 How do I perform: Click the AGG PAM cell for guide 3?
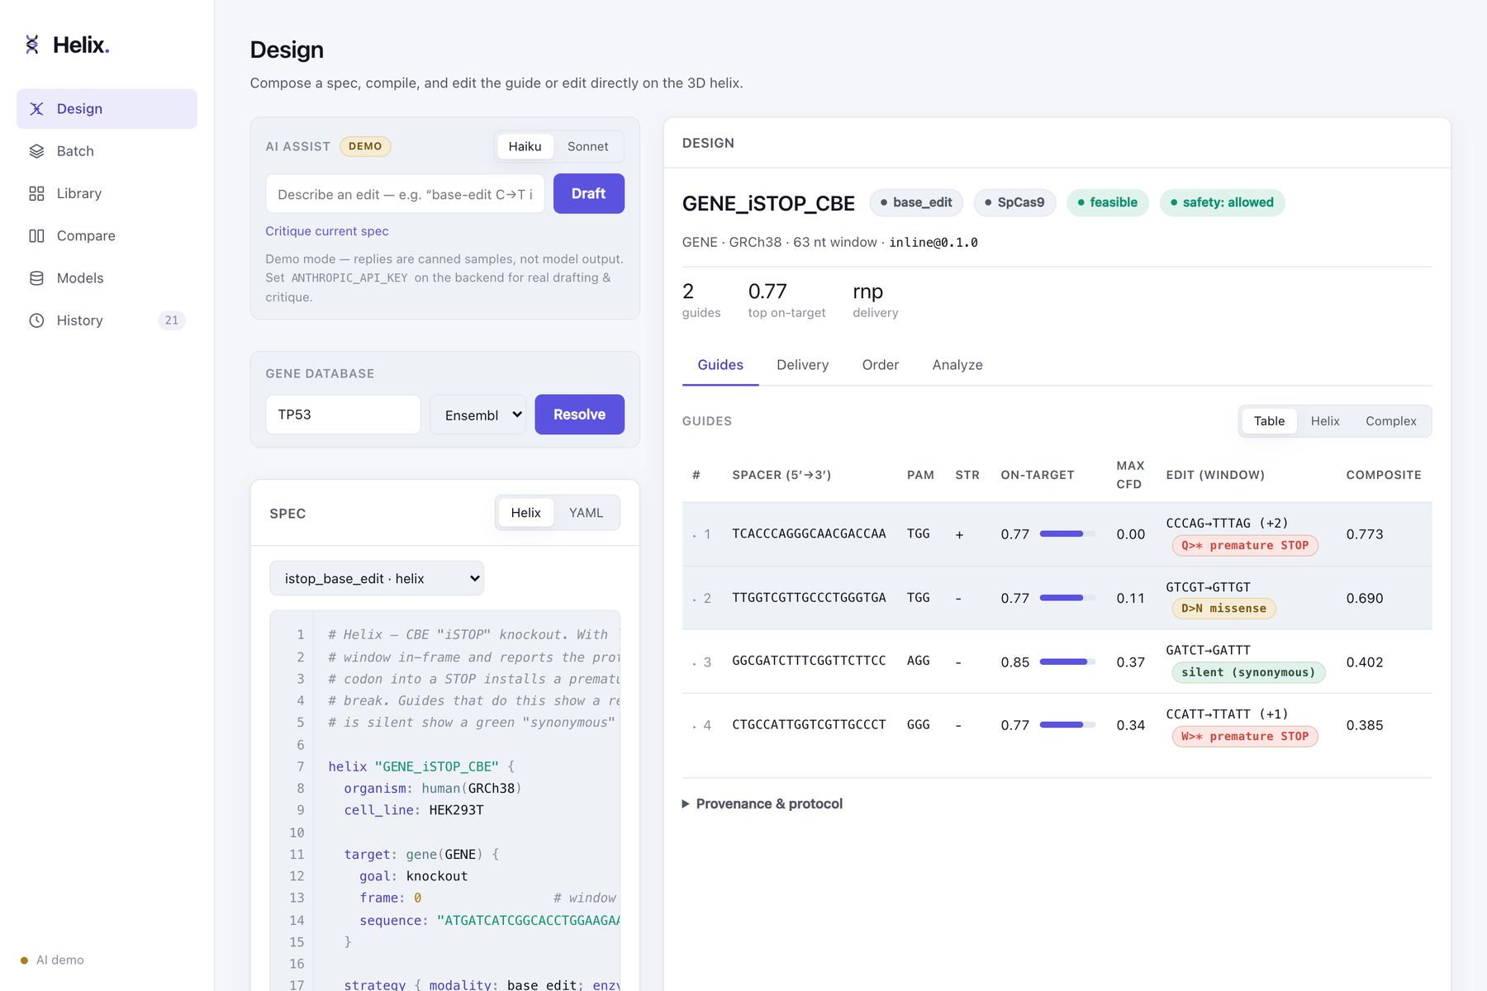(x=918, y=661)
